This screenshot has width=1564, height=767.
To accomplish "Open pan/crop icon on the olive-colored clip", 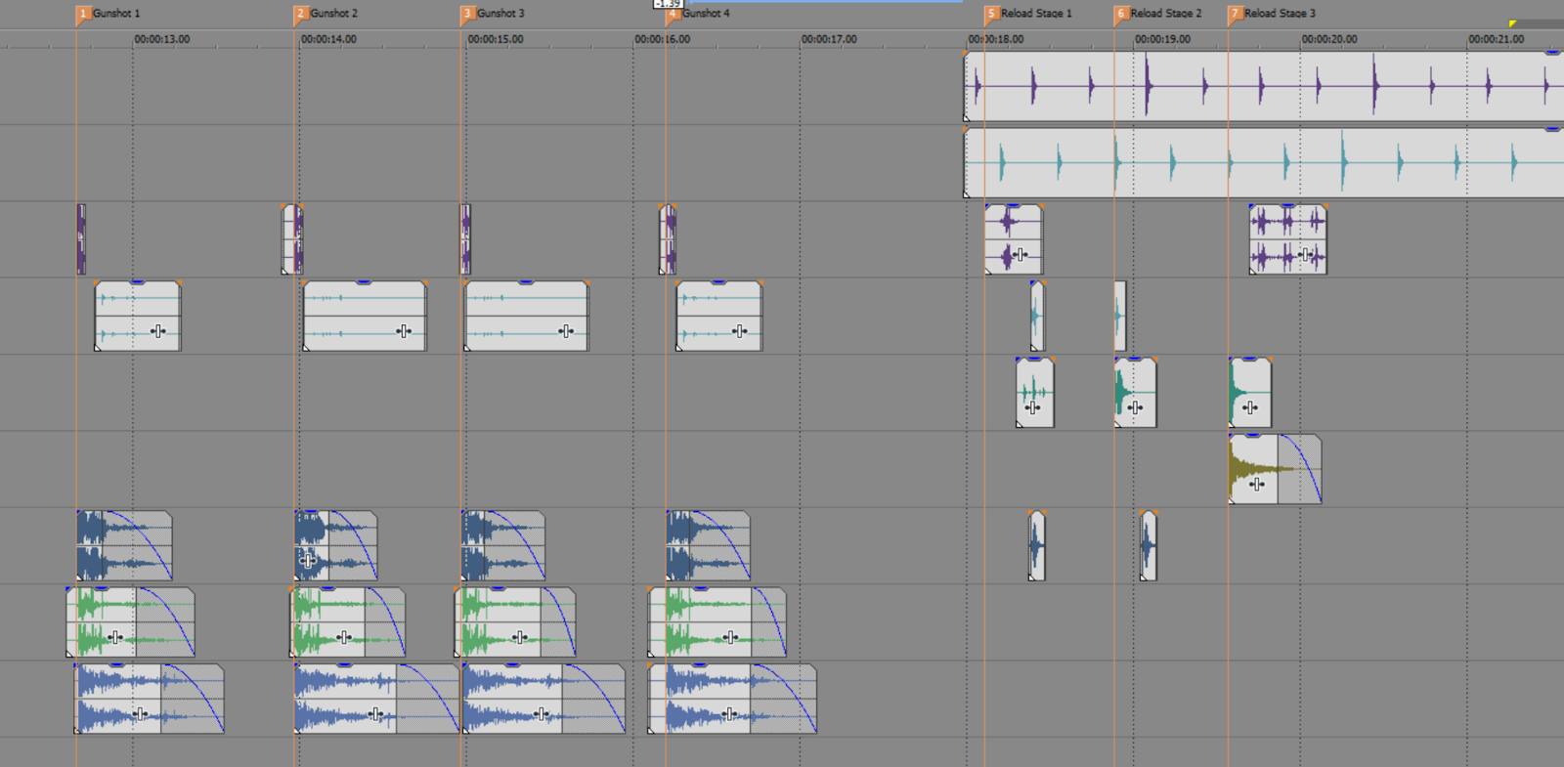I will pos(1258,484).
